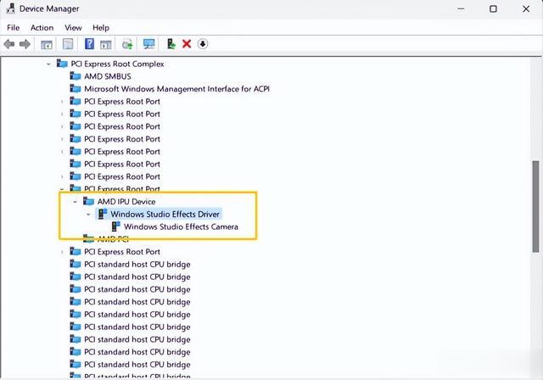Click the Forward arrow in the toolbar
543x380 pixels.
pyautogui.click(x=25, y=44)
